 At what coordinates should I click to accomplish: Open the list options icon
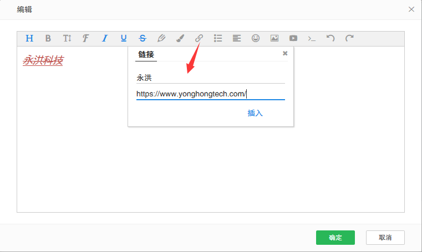(218, 38)
